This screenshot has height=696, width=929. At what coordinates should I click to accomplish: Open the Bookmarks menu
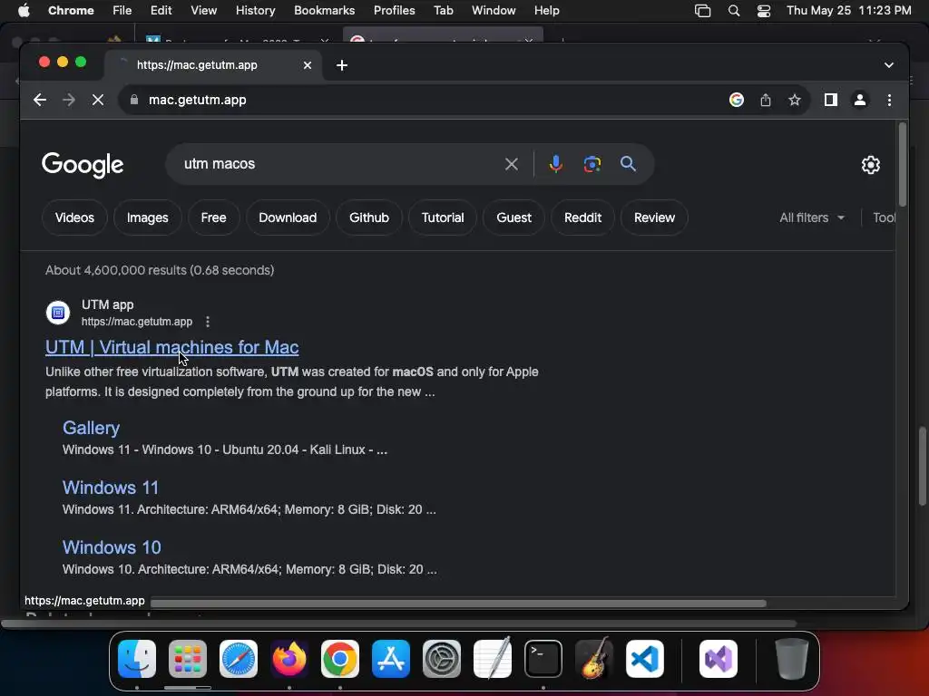pyautogui.click(x=324, y=11)
